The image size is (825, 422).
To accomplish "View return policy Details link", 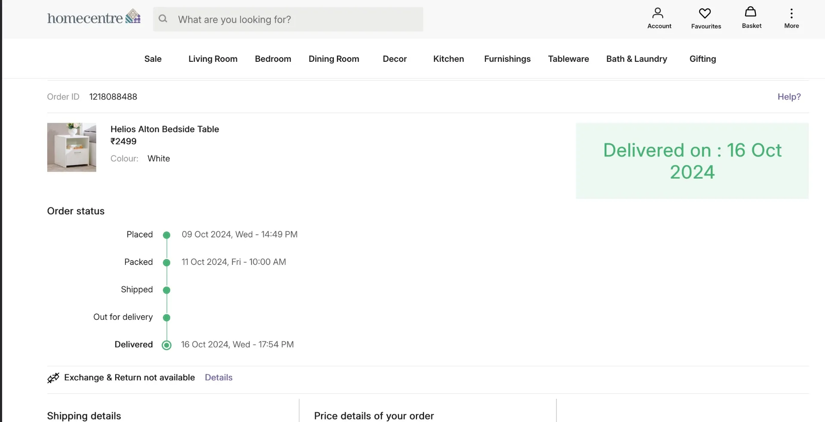I will point(218,378).
